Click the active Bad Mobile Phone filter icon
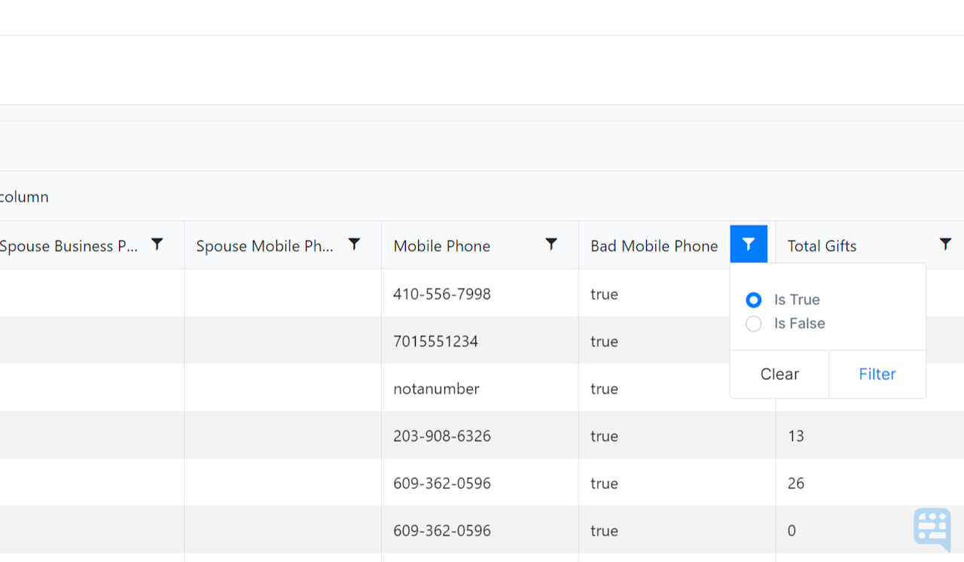 [x=749, y=244]
